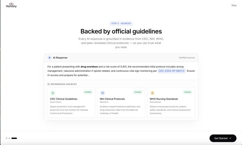Click the WHO card global nursing description
This screenshot has height=145, width=242.
pos(170,110)
